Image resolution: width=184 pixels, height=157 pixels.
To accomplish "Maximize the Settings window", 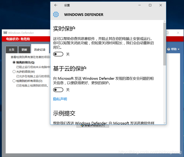I will click(150, 5).
